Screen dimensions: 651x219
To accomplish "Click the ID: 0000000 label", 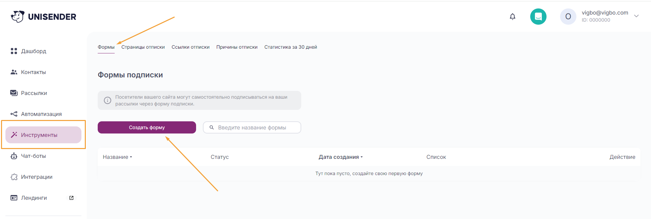I will click(596, 20).
